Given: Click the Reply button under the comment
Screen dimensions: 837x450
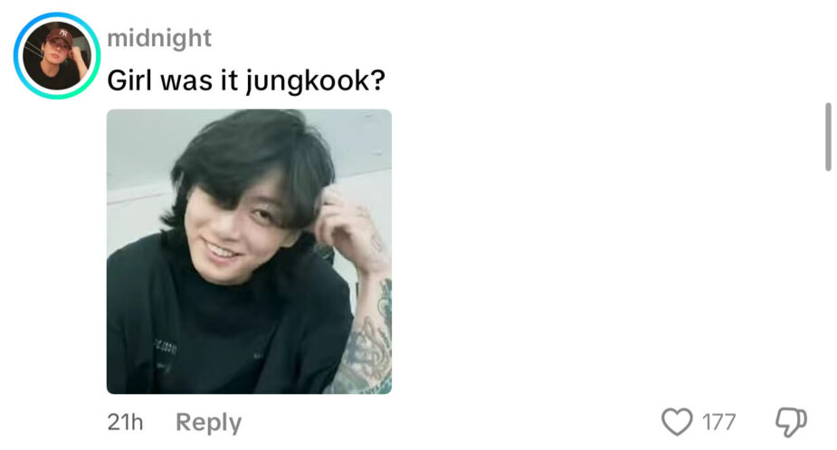Looking at the screenshot, I should click(x=209, y=422).
